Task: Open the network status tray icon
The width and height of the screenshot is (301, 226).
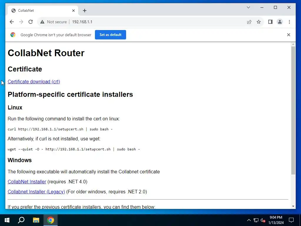Action: (x=256, y=220)
